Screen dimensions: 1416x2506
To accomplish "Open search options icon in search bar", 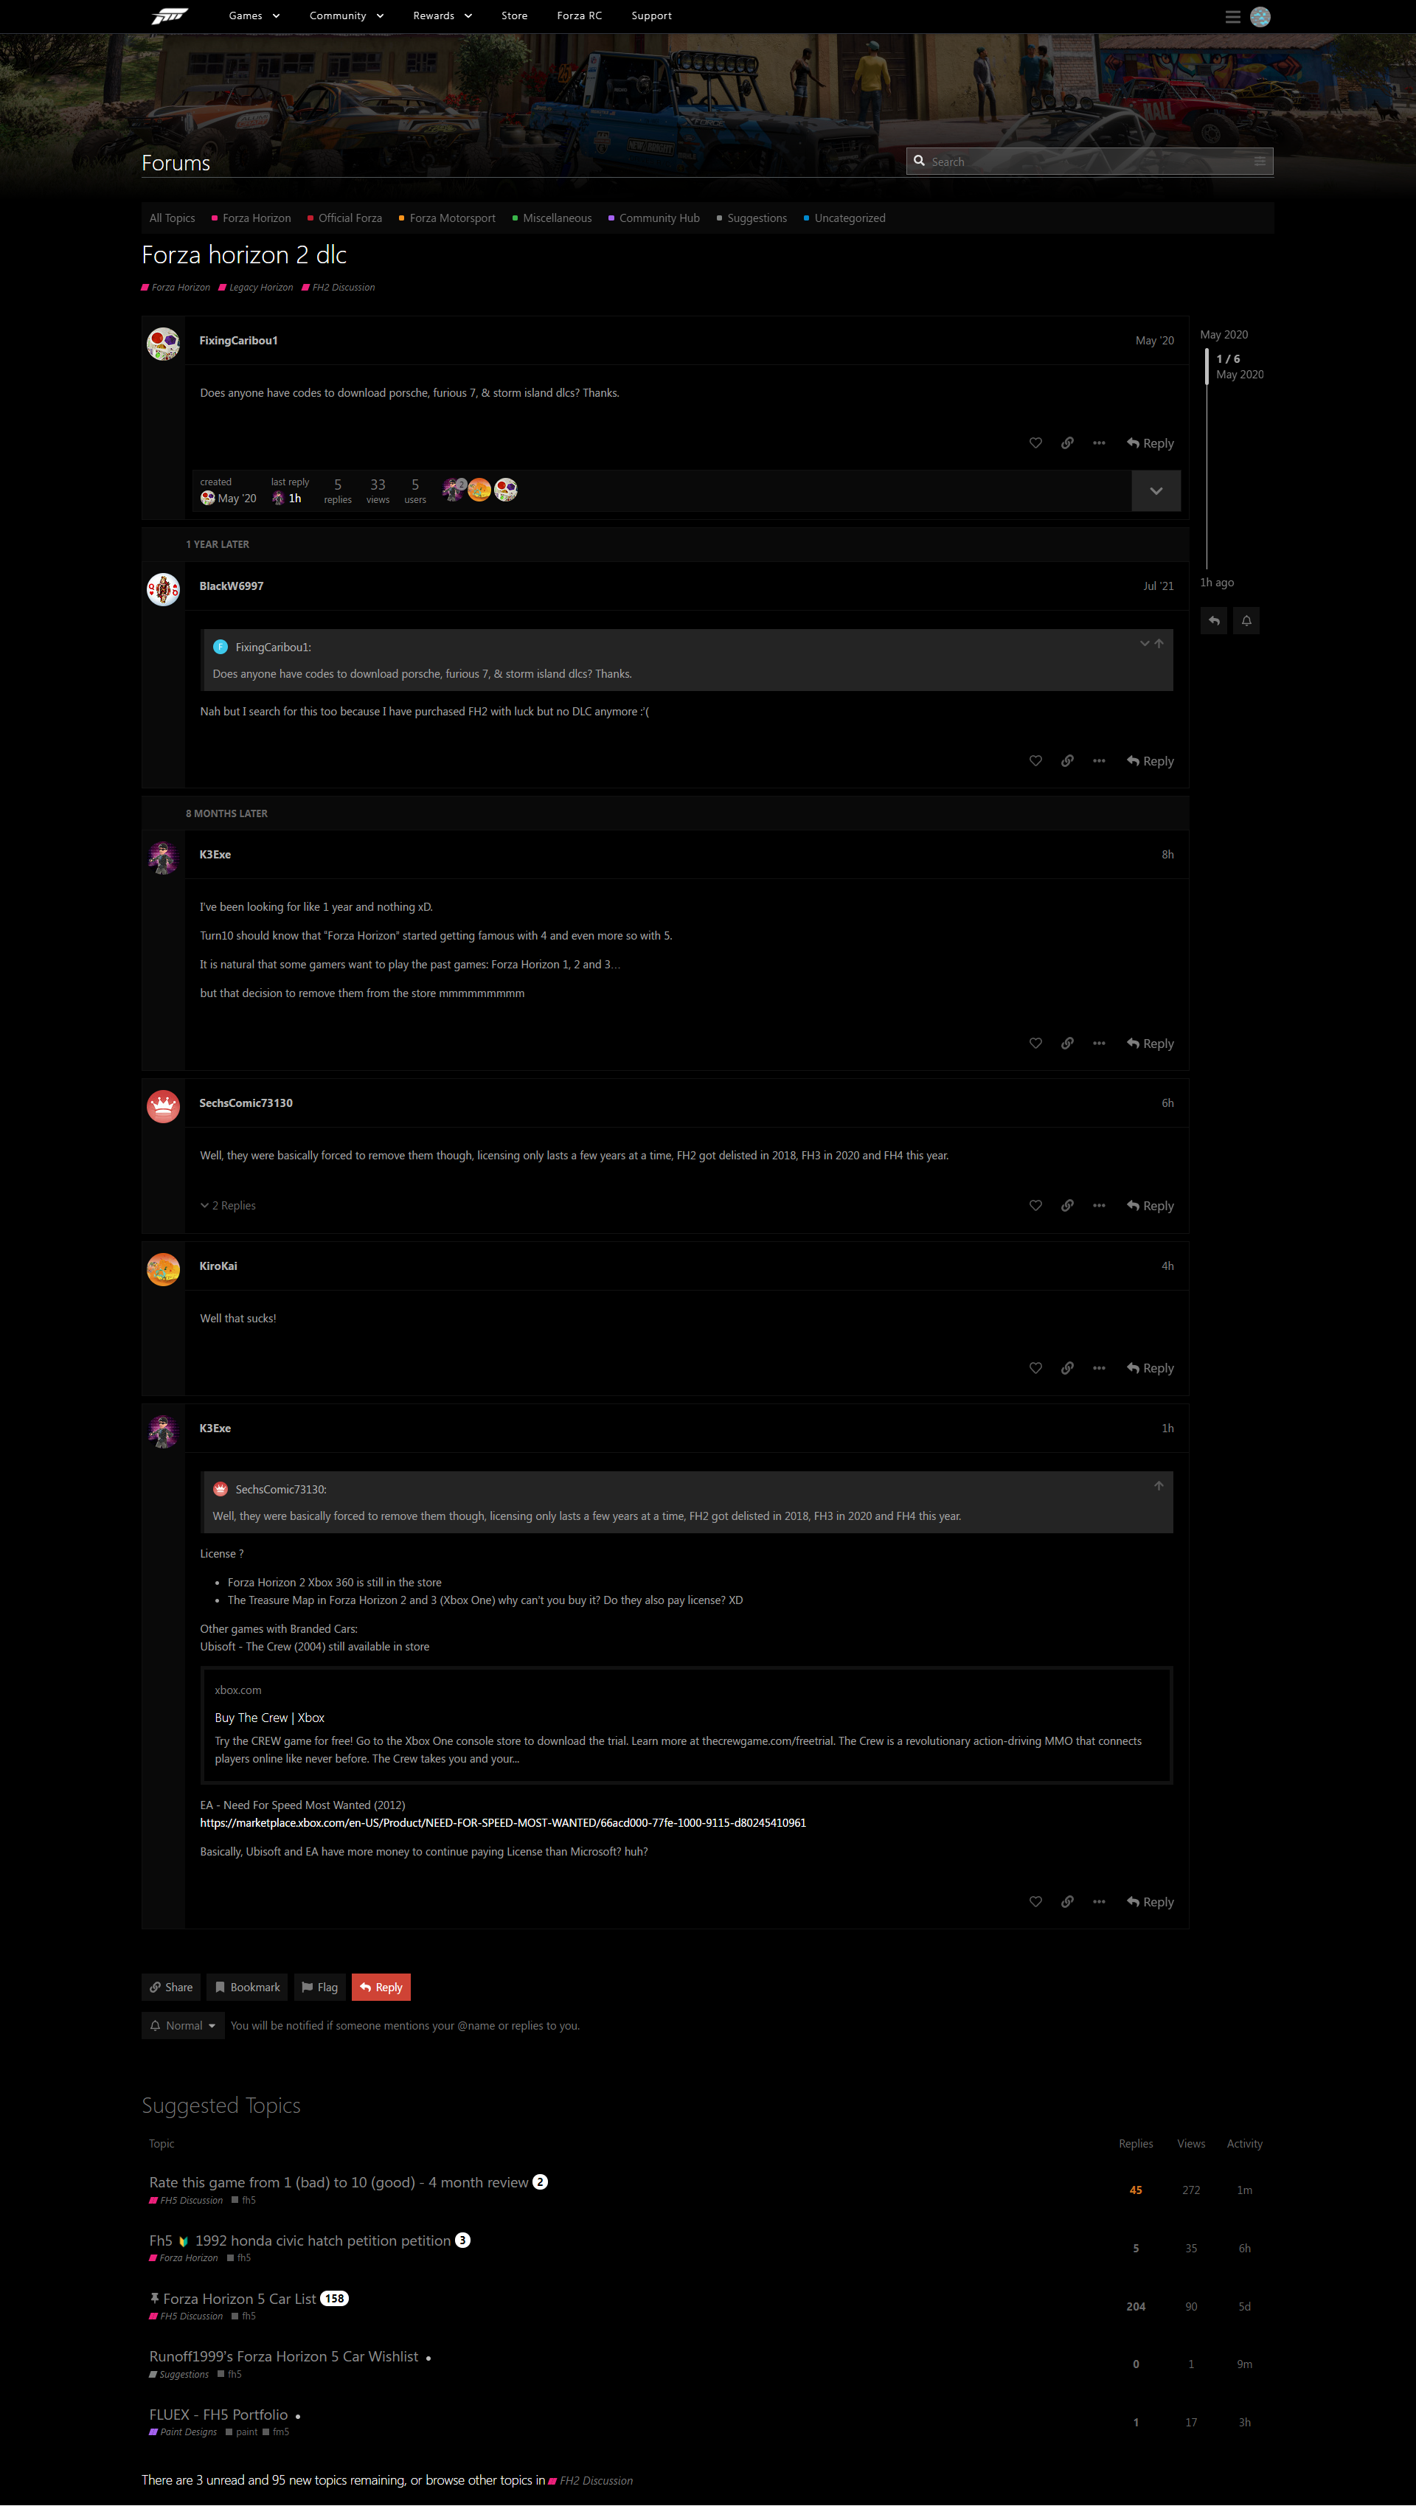I will coord(1260,162).
